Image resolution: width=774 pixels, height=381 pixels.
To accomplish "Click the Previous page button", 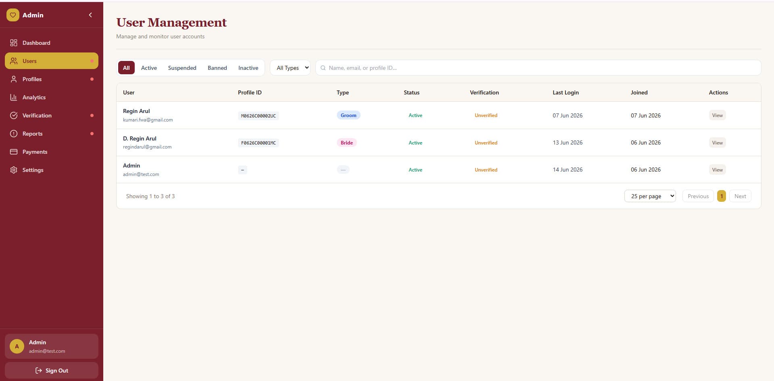I will [698, 196].
